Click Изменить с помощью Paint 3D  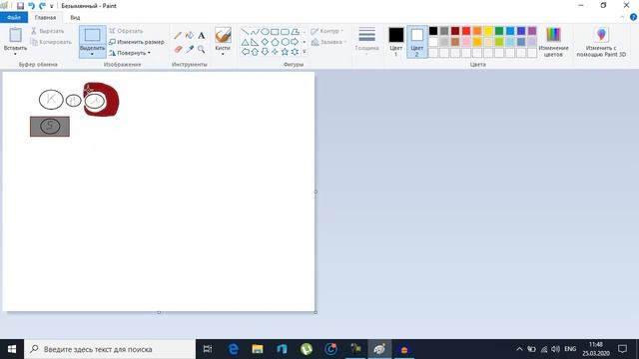click(x=601, y=41)
